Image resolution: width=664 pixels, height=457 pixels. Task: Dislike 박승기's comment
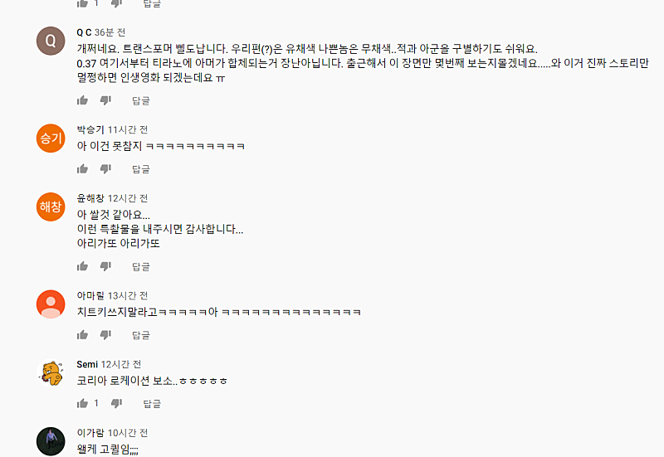pyautogui.click(x=105, y=169)
